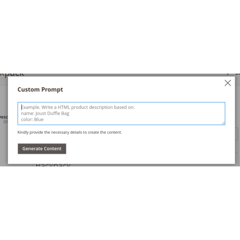The height and width of the screenshot is (240, 240).
Task: Click the 'name: Joust Duffle Bag' placeholder line
Action: (x=45, y=114)
